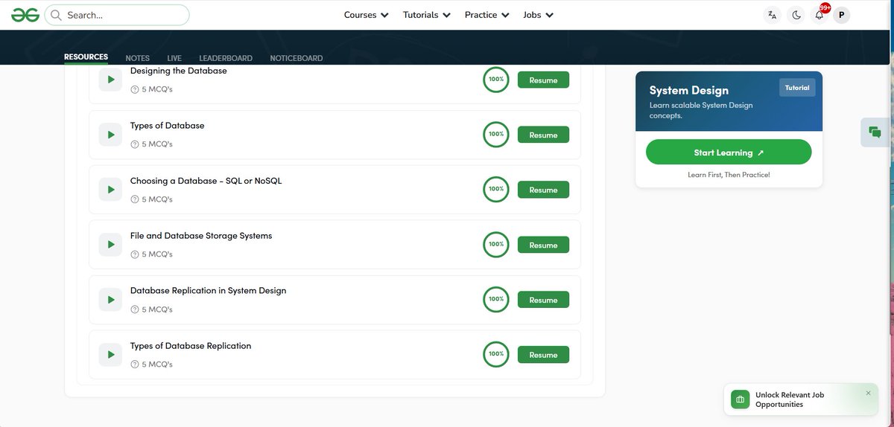The image size is (894, 427).
Task: Play the Designing the Database lesson
Action: (110, 80)
